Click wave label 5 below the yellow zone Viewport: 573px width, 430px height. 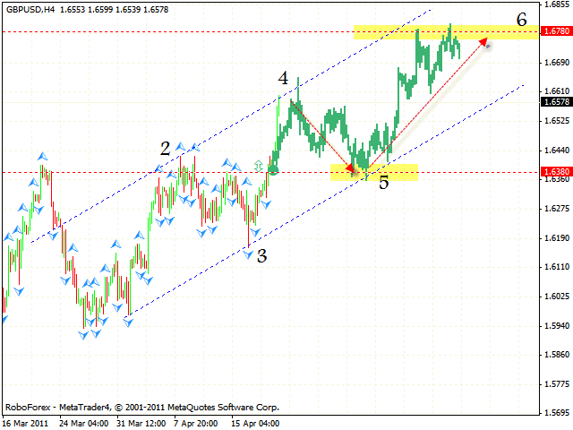tap(383, 184)
